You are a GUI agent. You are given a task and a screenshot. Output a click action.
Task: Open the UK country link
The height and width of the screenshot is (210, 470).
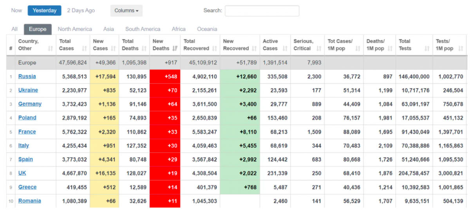(x=22, y=173)
